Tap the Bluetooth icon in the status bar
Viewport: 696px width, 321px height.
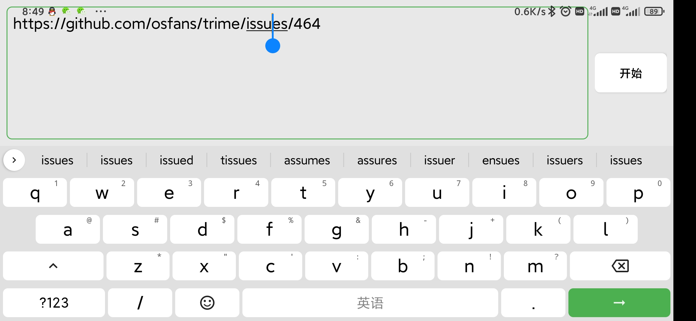click(552, 11)
